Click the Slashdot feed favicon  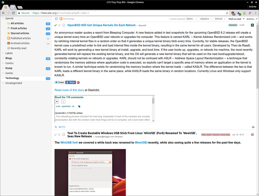[x=252, y=25]
